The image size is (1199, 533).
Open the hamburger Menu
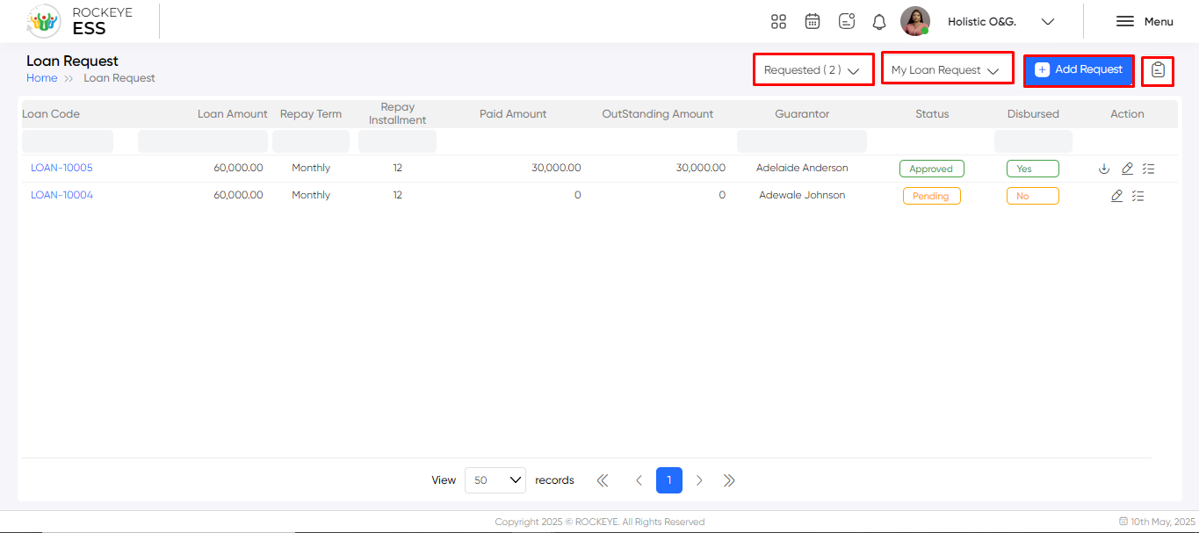point(1145,22)
